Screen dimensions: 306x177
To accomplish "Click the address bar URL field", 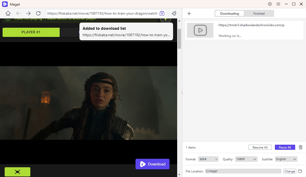I will pyautogui.click(x=102, y=13).
